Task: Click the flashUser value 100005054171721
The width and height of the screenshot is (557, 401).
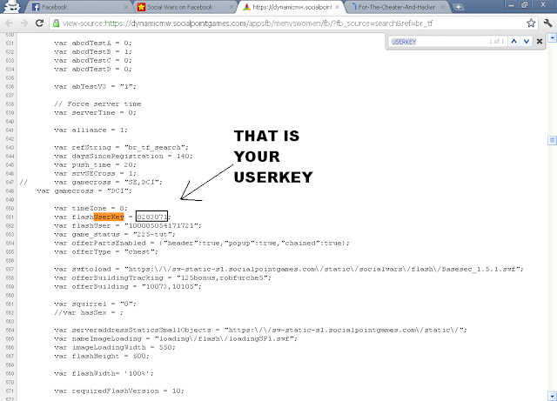Action: tap(163, 225)
